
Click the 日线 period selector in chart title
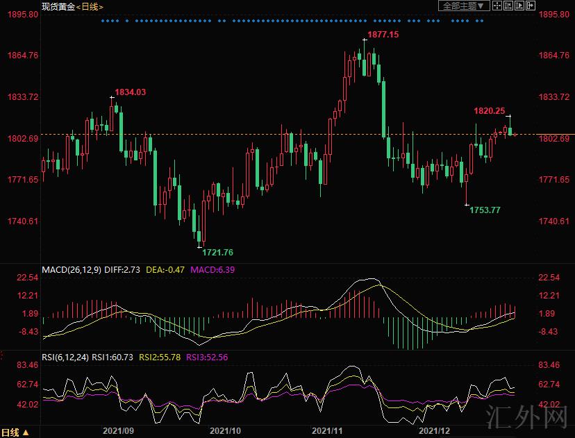coord(90,6)
